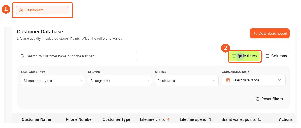This screenshot has width=301, height=128.
Task: Sort by Brand wallet points column header
Action: [x=239, y=119]
